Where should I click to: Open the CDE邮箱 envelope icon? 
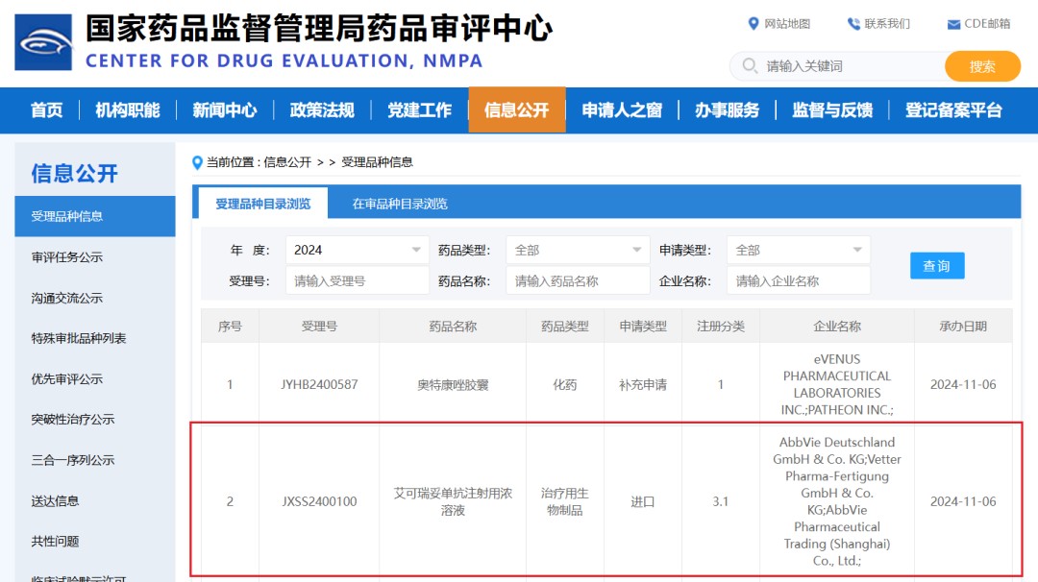953,25
